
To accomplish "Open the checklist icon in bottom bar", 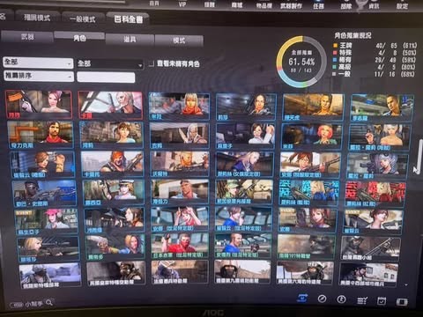I will click(361, 300).
